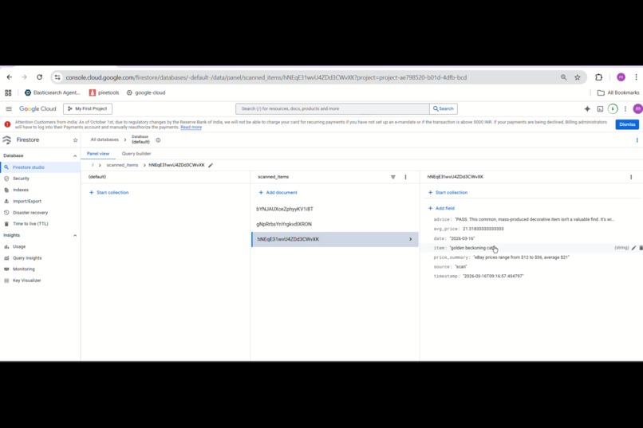The image size is (643, 428).
Task: Open the browser apps grid icon
Action: [x=8, y=92]
